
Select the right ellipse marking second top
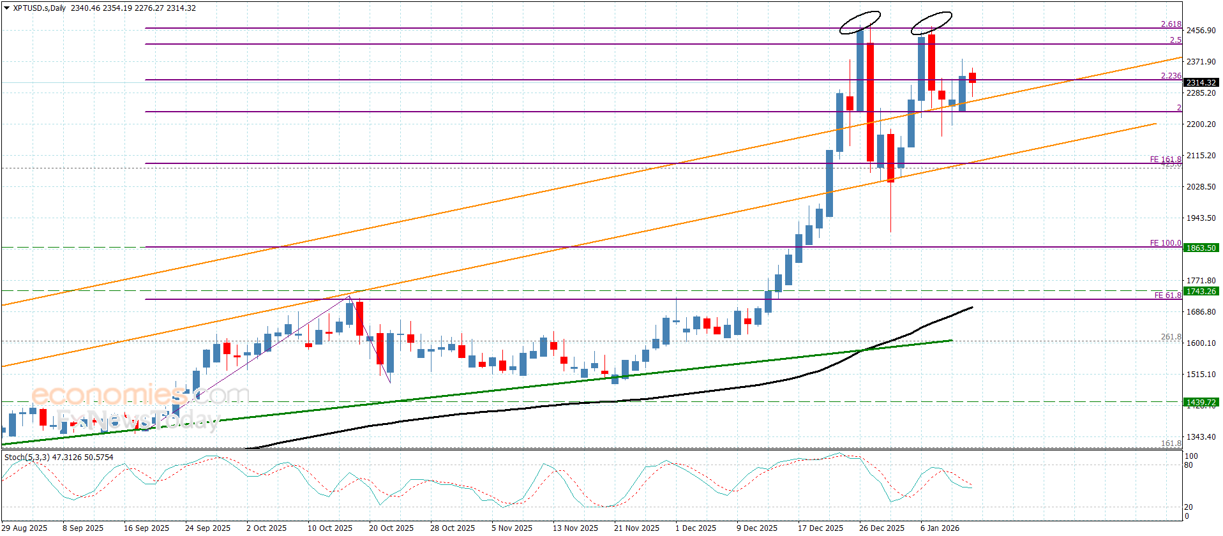(x=931, y=22)
